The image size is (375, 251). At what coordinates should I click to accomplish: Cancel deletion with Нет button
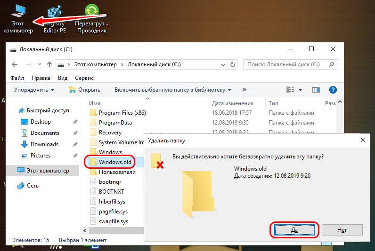tap(342, 230)
